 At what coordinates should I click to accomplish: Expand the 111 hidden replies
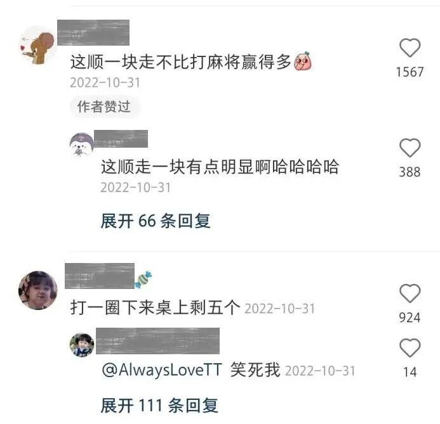click(x=159, y=405)
